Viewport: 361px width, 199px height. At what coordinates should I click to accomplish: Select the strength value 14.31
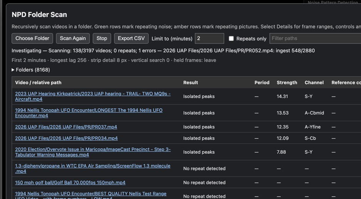[x=282, y=96]
